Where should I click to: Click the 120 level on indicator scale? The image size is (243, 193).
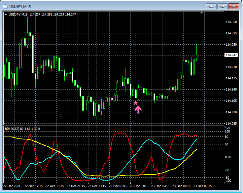[x=228, y=128]
